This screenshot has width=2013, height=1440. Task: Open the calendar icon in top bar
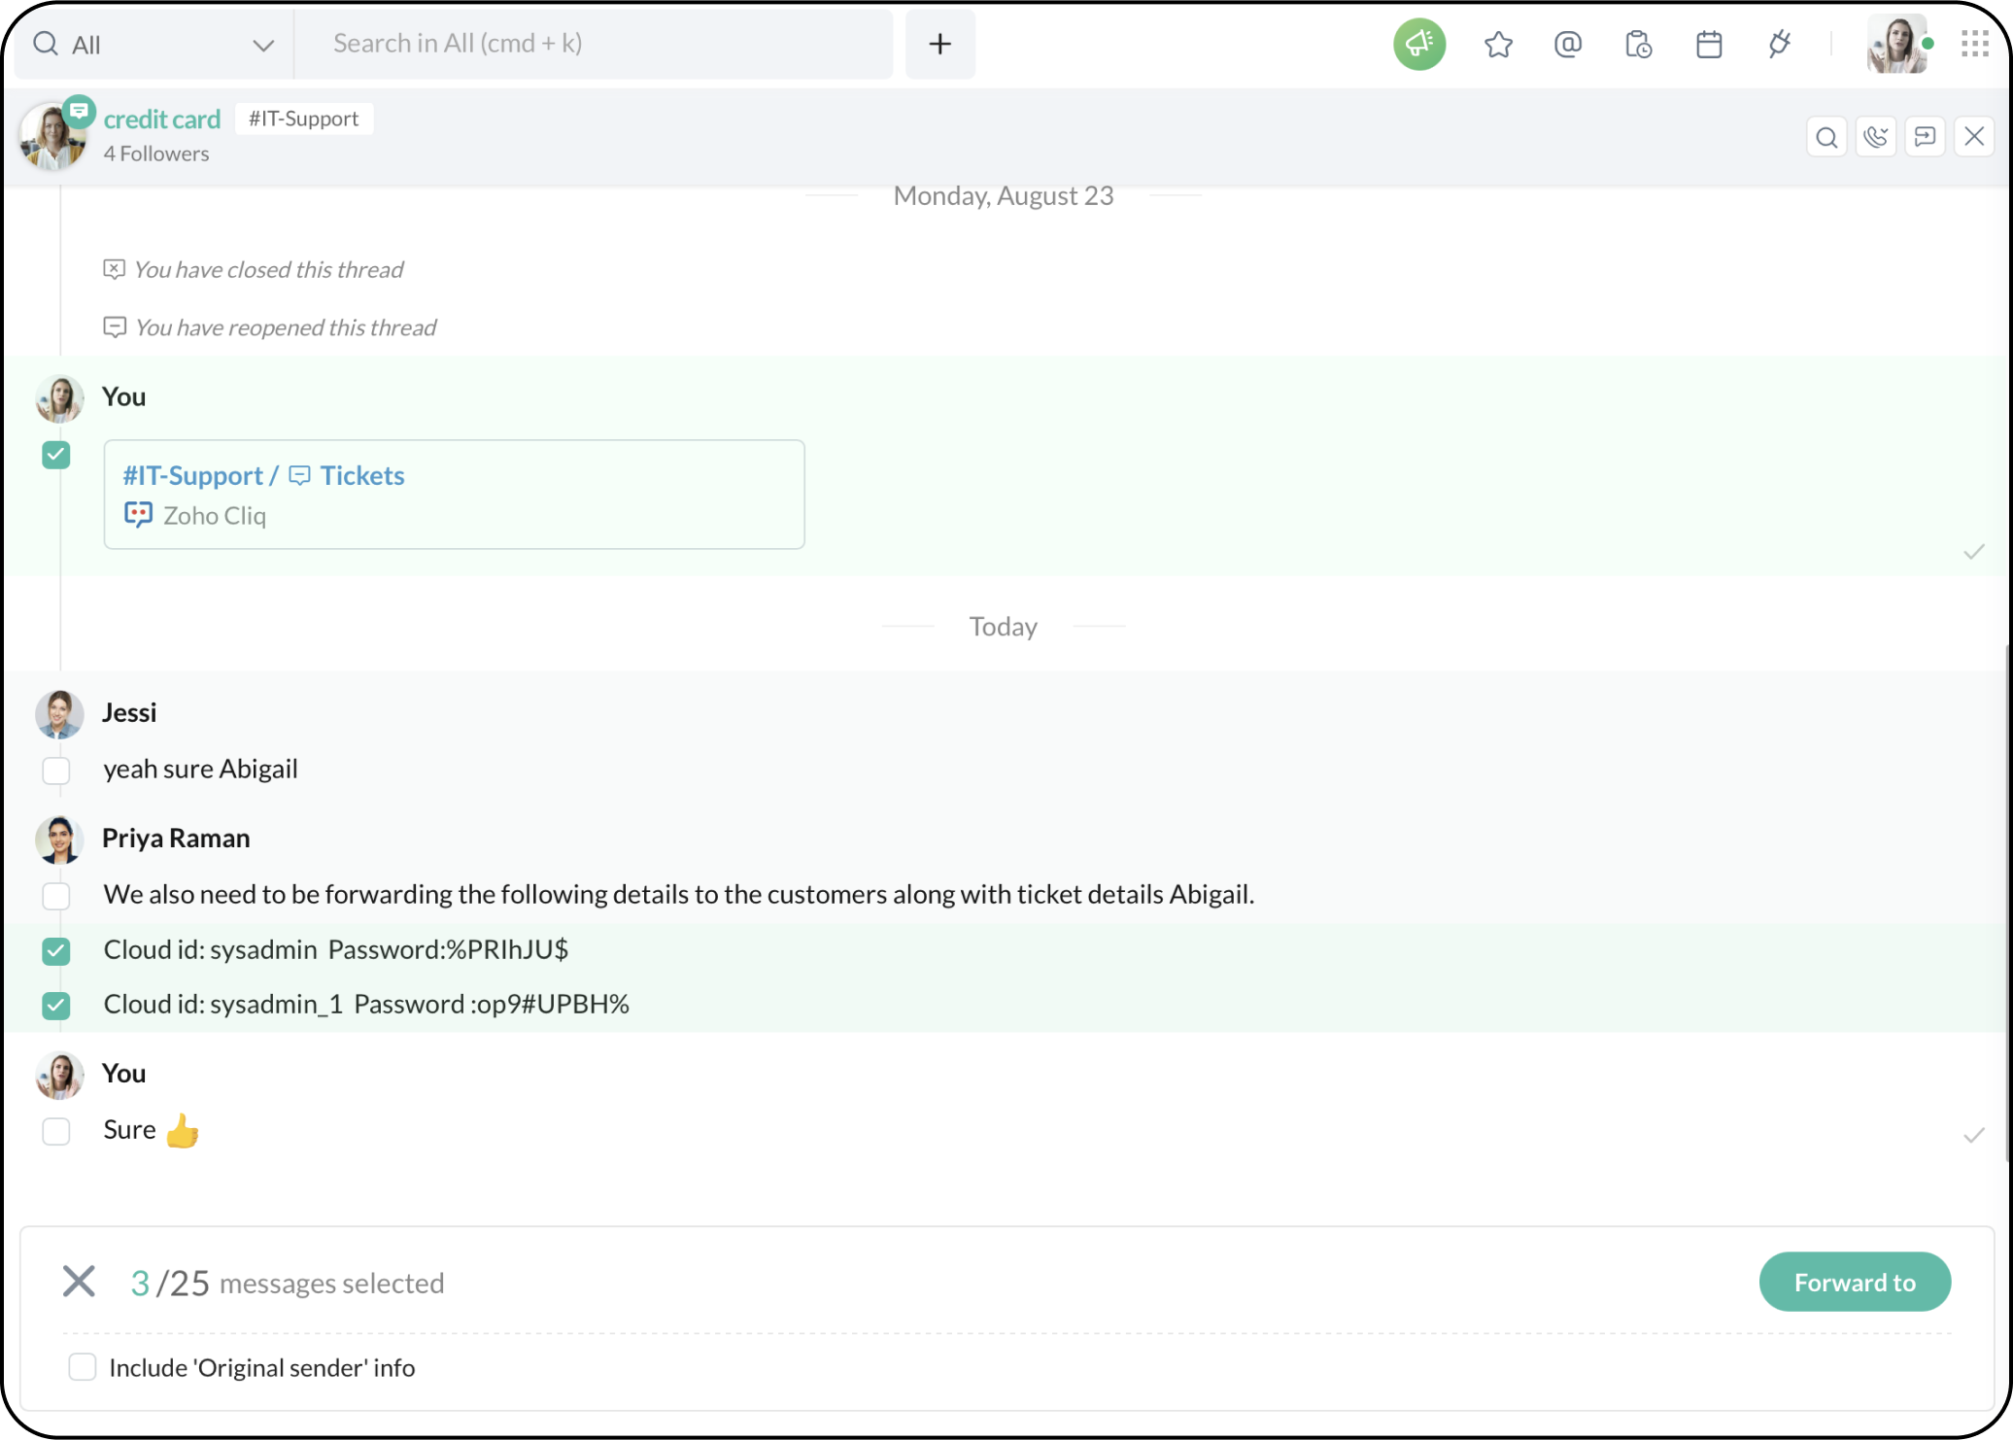[1709, 44]
